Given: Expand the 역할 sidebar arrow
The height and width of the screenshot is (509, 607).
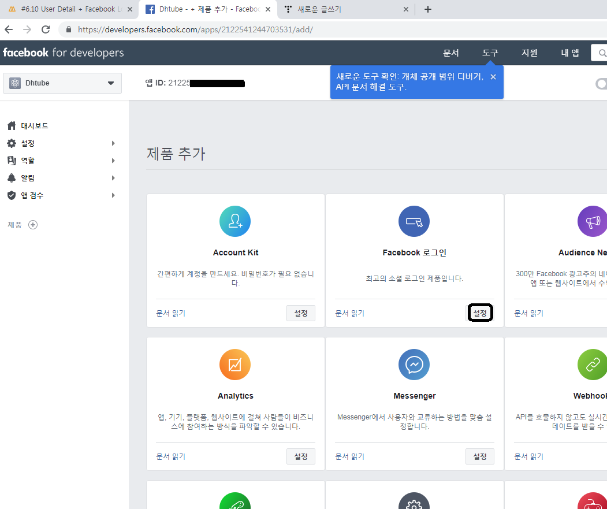Looking at the screenshot, I should 113,161.
